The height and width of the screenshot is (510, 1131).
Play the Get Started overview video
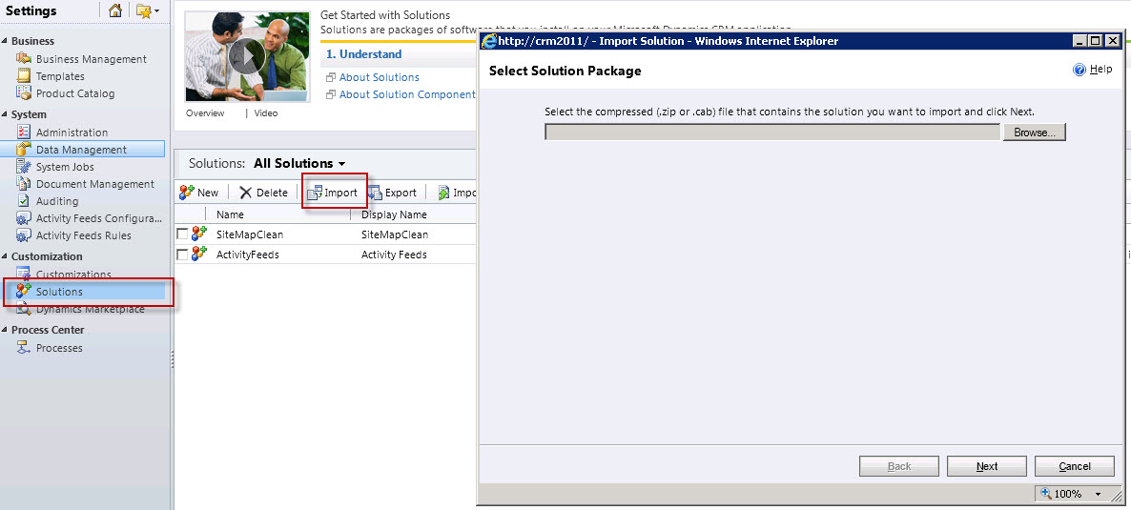[x=247, y=57]
